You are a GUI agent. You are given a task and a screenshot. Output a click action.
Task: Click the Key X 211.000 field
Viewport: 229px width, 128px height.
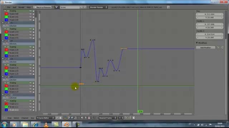click(209, 14)
